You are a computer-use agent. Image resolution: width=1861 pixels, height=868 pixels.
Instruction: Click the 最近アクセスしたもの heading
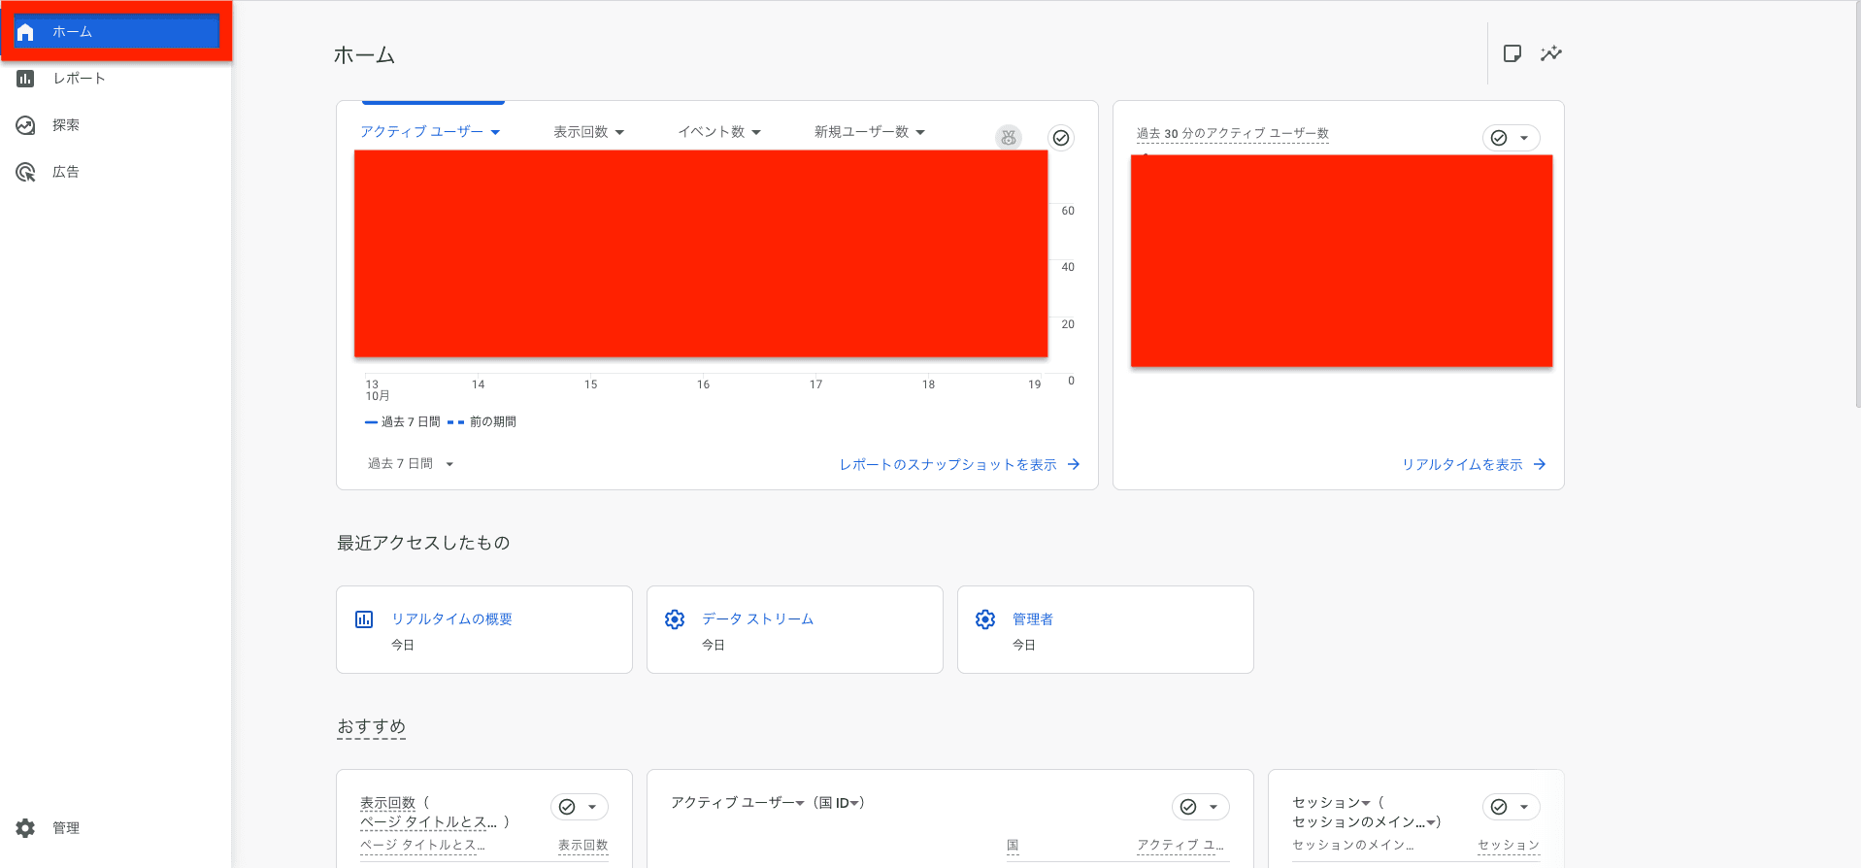coord(423,543)
